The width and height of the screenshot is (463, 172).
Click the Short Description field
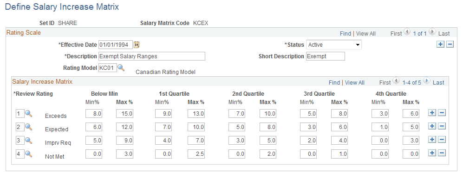[326, 56]
